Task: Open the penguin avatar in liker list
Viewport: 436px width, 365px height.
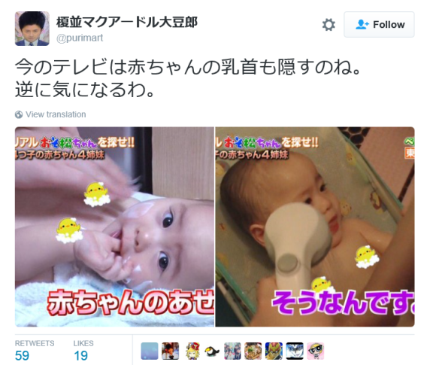Action: click(211, 351)
